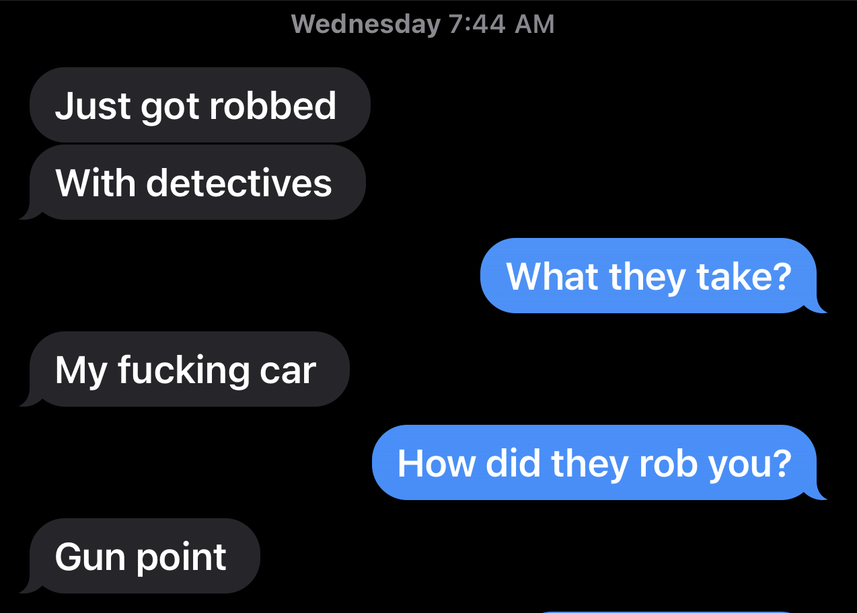Click the "Wednesday" day label at top
The height and width of the screenshot is (613, 857).
[366, 24]
